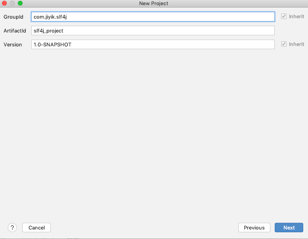The width and height of the screenshot is (308, 239).
Task: Cancel the New Project dialog
Action: click(36, 228)
